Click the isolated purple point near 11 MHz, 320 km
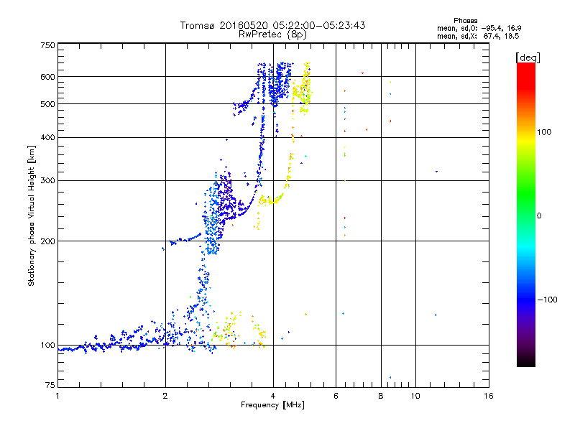575x431 pixels. coord(436,172)
